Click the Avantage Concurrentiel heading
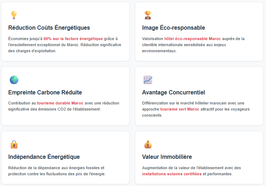Image resolution: width=266 pixels, height=186 pixels. (x=173, y=92)
